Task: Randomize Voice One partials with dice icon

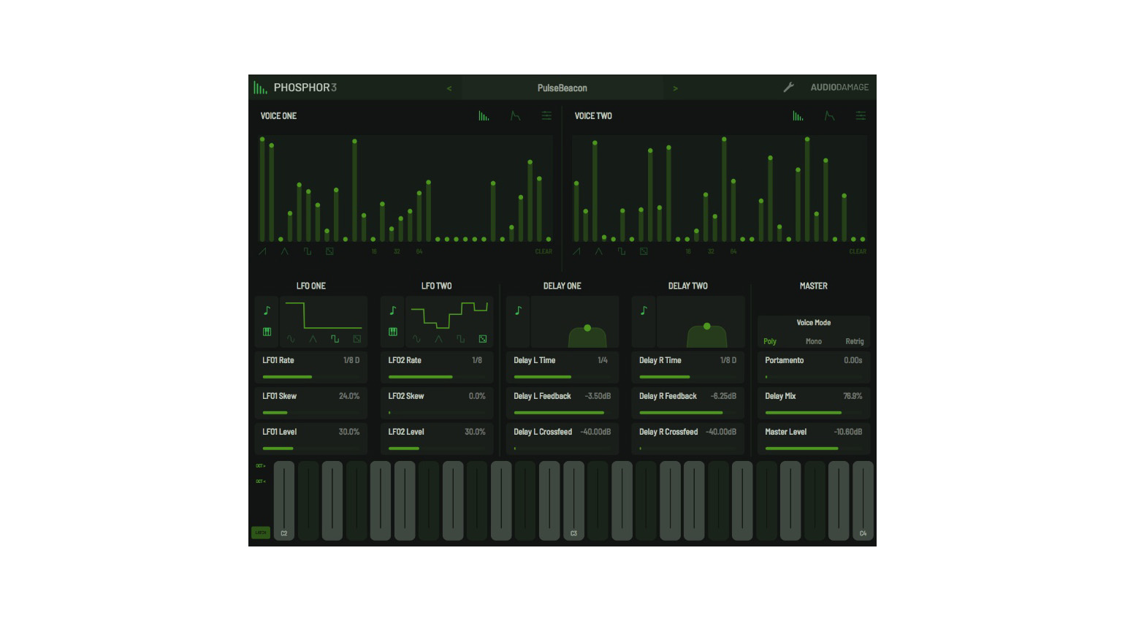Action: click(x=329, y=251)
